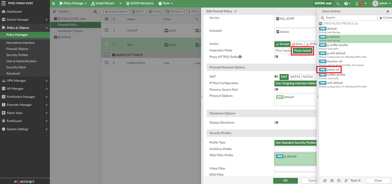Click the first stacked-copy icon in Select Entries footer
The width and height of the screenshot is (392, 184).
tap(332, 181)
